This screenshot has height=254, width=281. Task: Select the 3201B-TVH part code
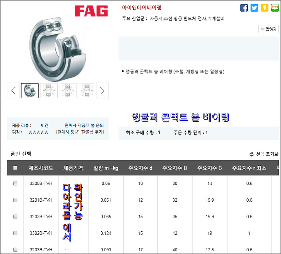[x=41, y=200]
